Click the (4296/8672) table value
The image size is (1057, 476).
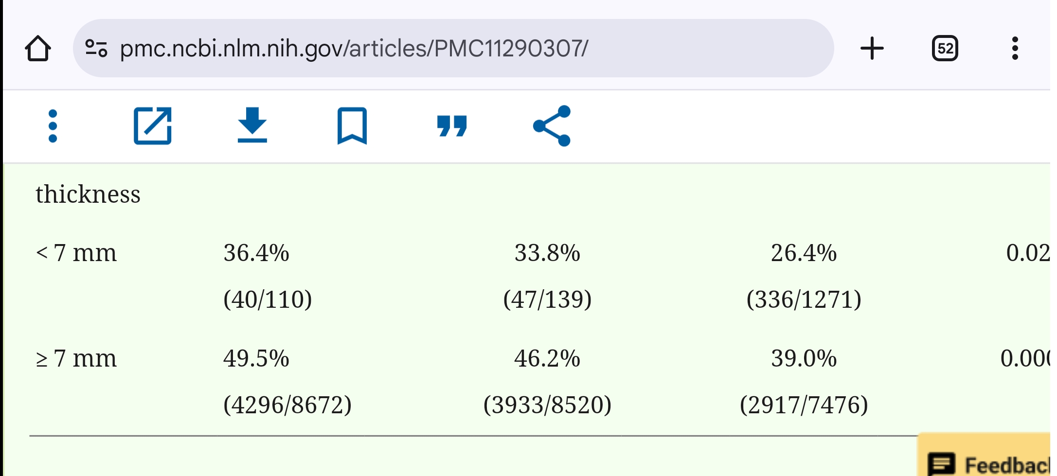tap(287, 405)
